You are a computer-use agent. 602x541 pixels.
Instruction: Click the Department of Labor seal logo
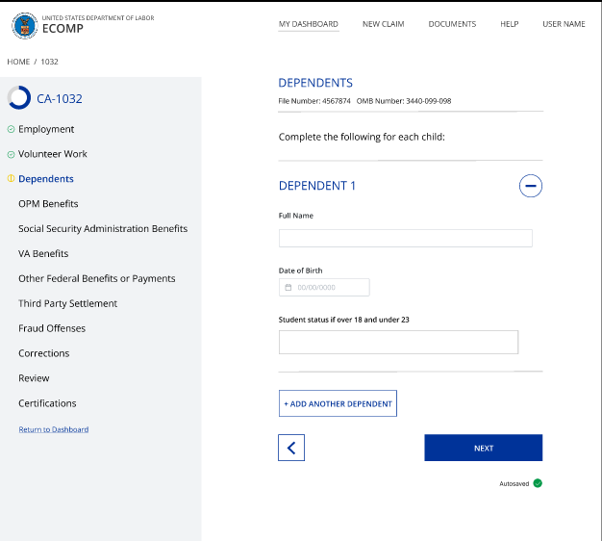[x=25, y=26]
